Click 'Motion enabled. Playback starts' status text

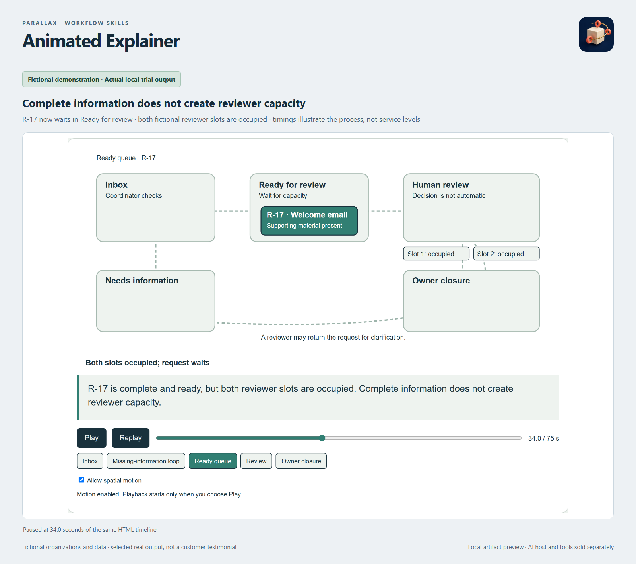[x=159, y=494]
